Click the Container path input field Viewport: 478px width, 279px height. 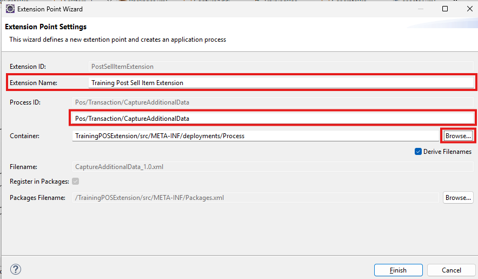255,135
